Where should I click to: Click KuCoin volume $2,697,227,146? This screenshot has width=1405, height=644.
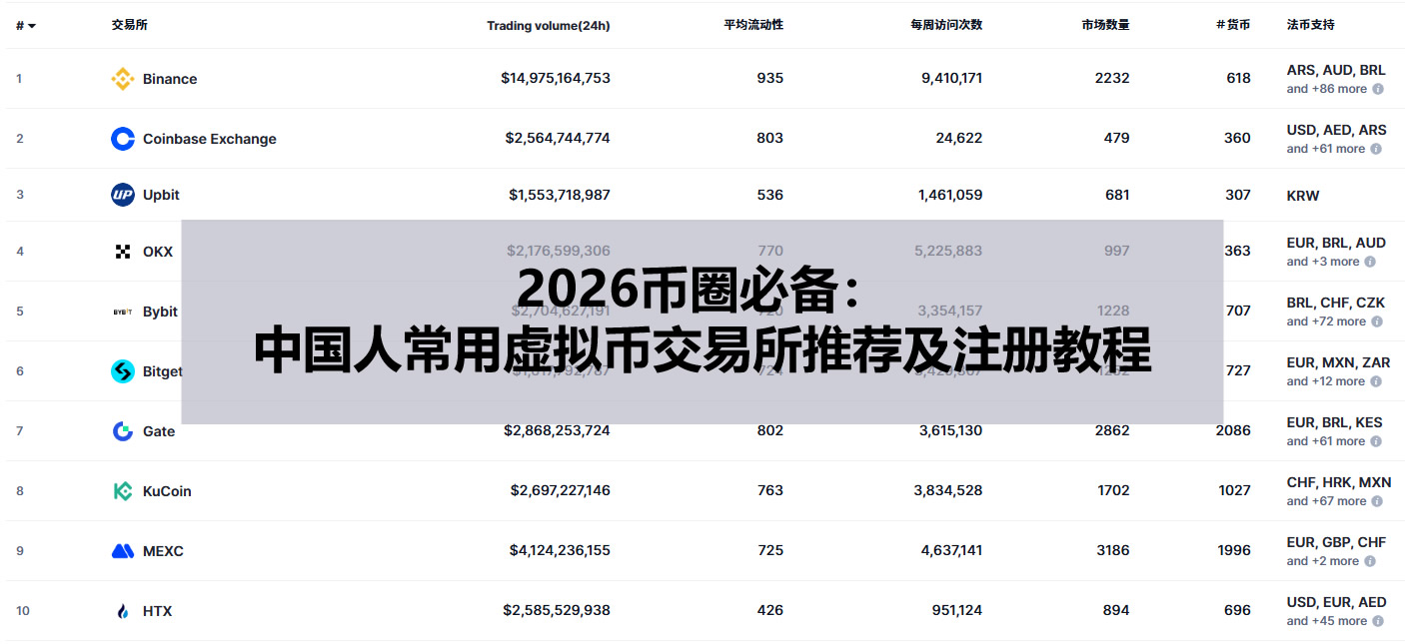[560, 490]
